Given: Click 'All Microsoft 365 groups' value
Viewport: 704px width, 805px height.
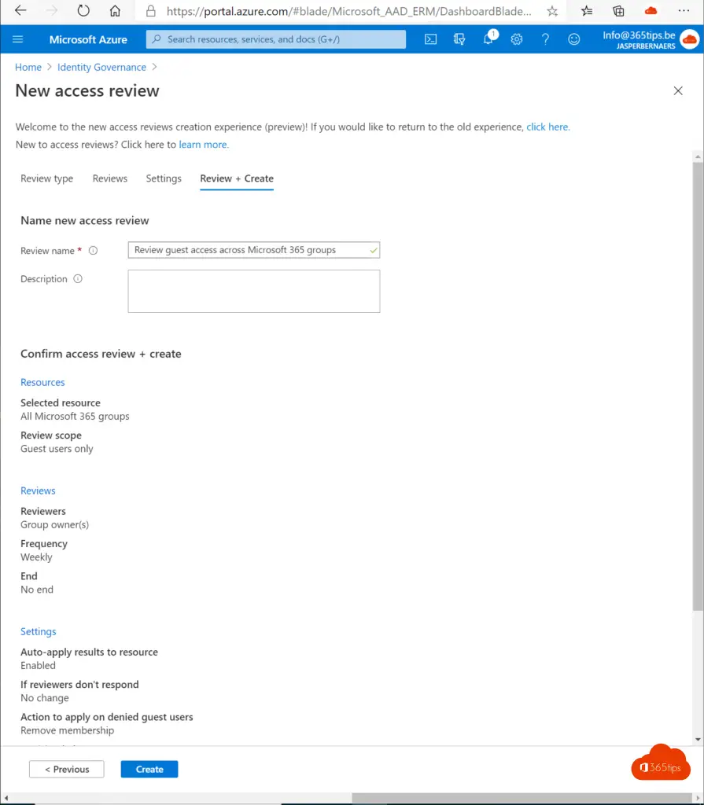Looking at the screenshot, I should coord(75,417).
